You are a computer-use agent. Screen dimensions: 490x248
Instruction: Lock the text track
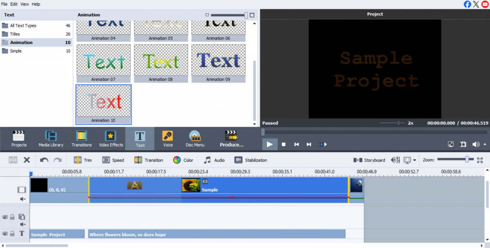tap(12, 234)
